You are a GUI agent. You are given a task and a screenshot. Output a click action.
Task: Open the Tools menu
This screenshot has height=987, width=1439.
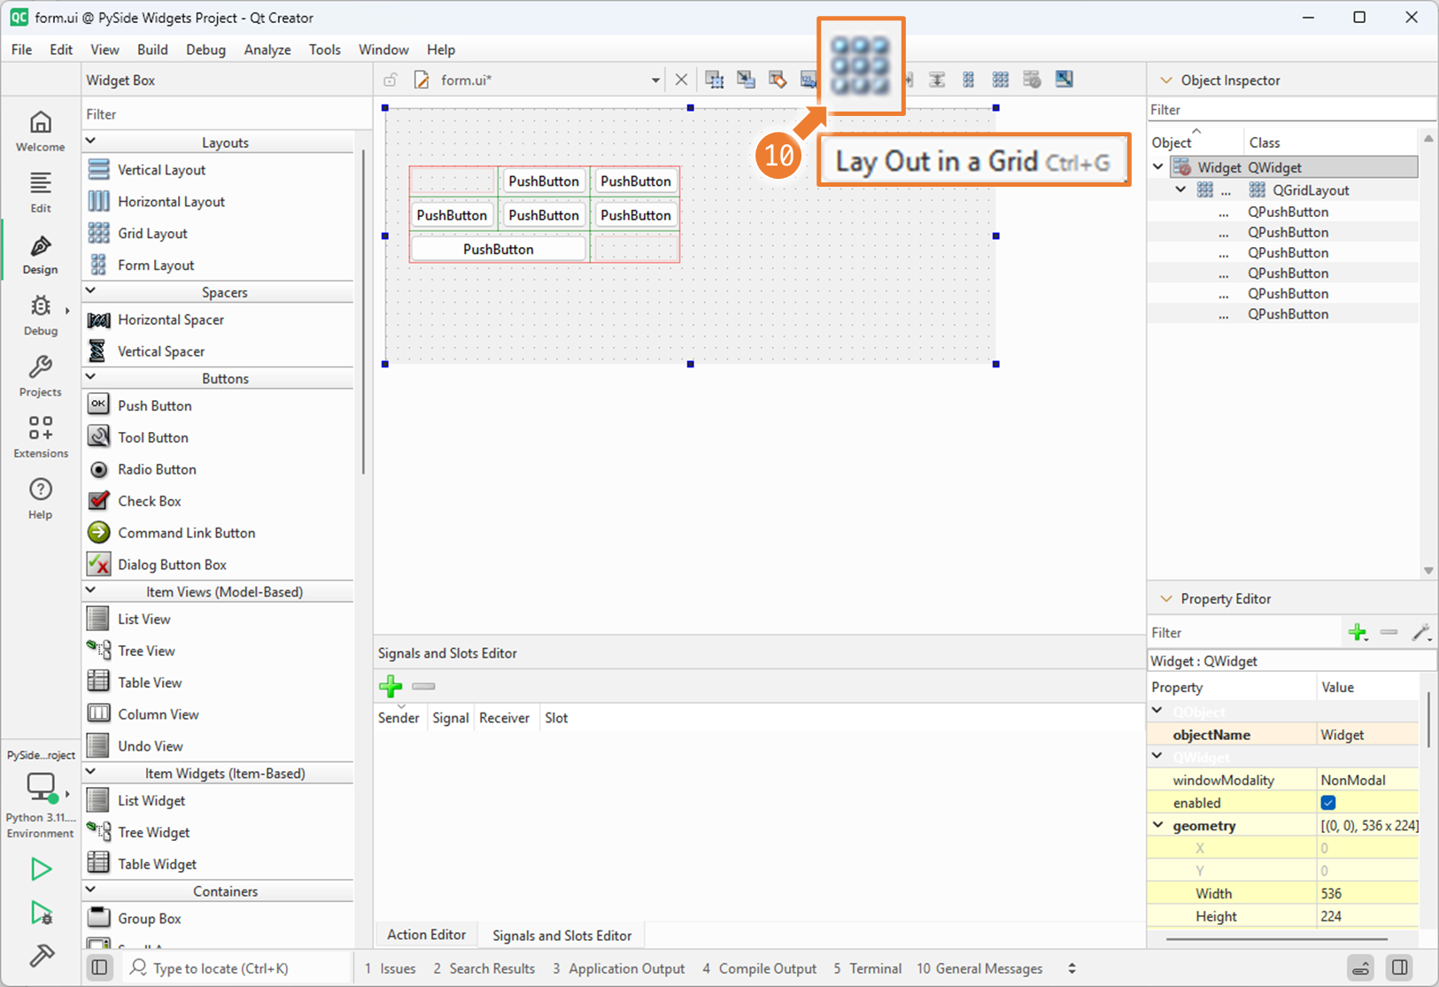point(324,50)
